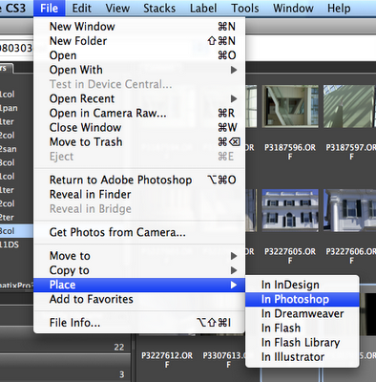
Task: Choose In Flash Library option
Action: [303, 343]
